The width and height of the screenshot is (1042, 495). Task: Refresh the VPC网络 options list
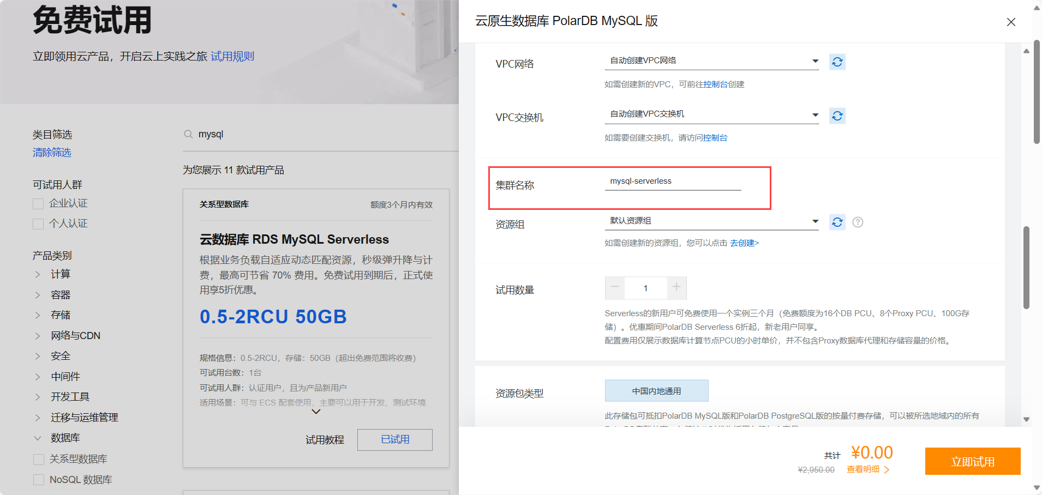[837, 62]
